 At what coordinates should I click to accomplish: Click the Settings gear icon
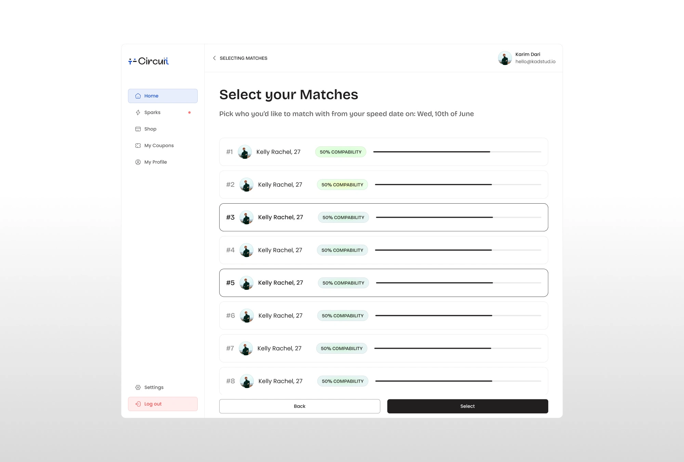(x=138, y=387)
